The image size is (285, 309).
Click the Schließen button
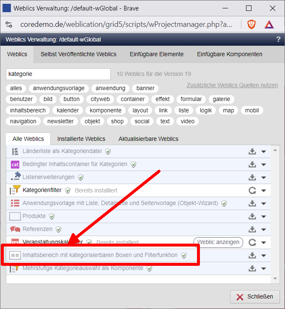255,296
